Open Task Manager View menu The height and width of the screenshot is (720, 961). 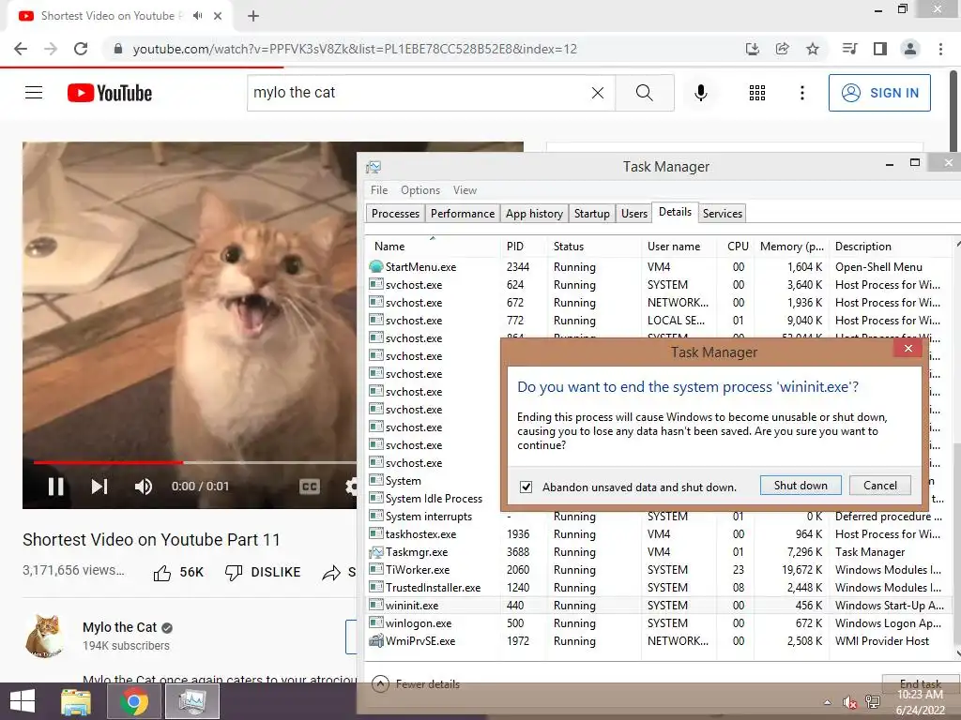pos(465,190)
